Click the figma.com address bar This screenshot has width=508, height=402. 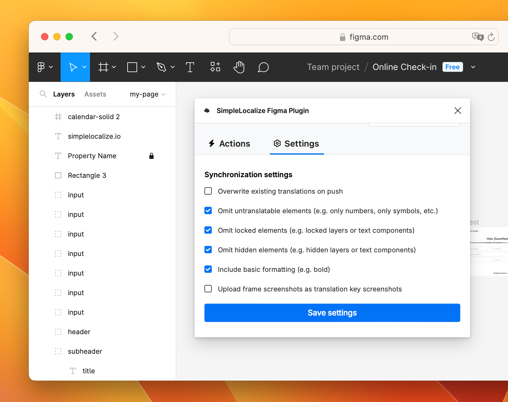(364, 37)
